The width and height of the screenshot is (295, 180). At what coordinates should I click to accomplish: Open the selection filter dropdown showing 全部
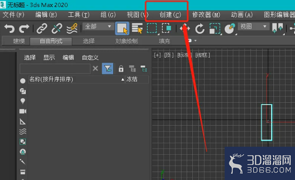(x=98, y=27)
